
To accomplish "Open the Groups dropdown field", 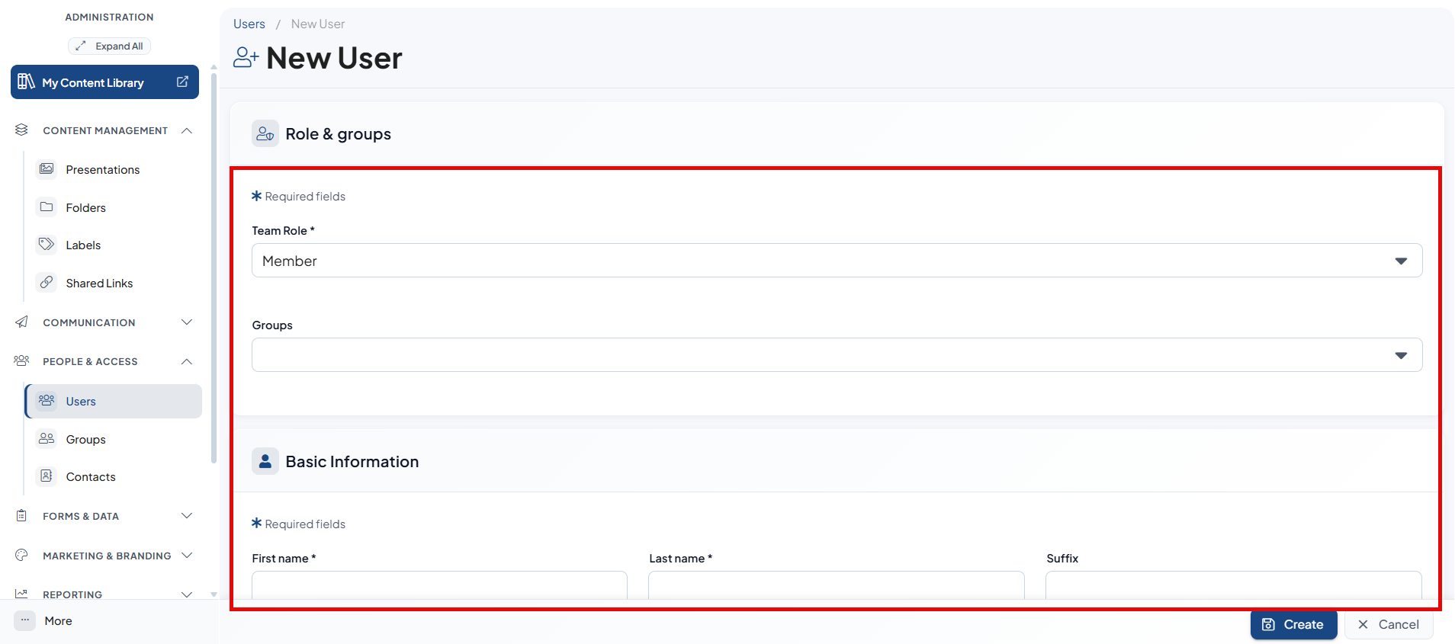I will click(837, 355).
